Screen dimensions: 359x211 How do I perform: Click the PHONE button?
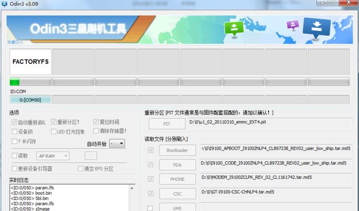point(177,179)
